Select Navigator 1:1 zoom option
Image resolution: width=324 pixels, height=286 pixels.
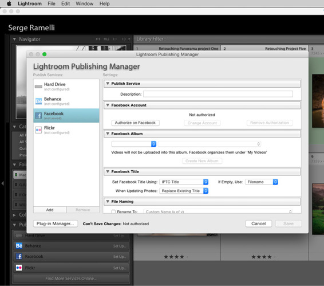[115, 39]
